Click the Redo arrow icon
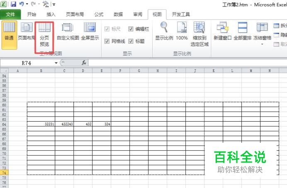This screenshot has height=188, width=287. [x=34, y=4]
